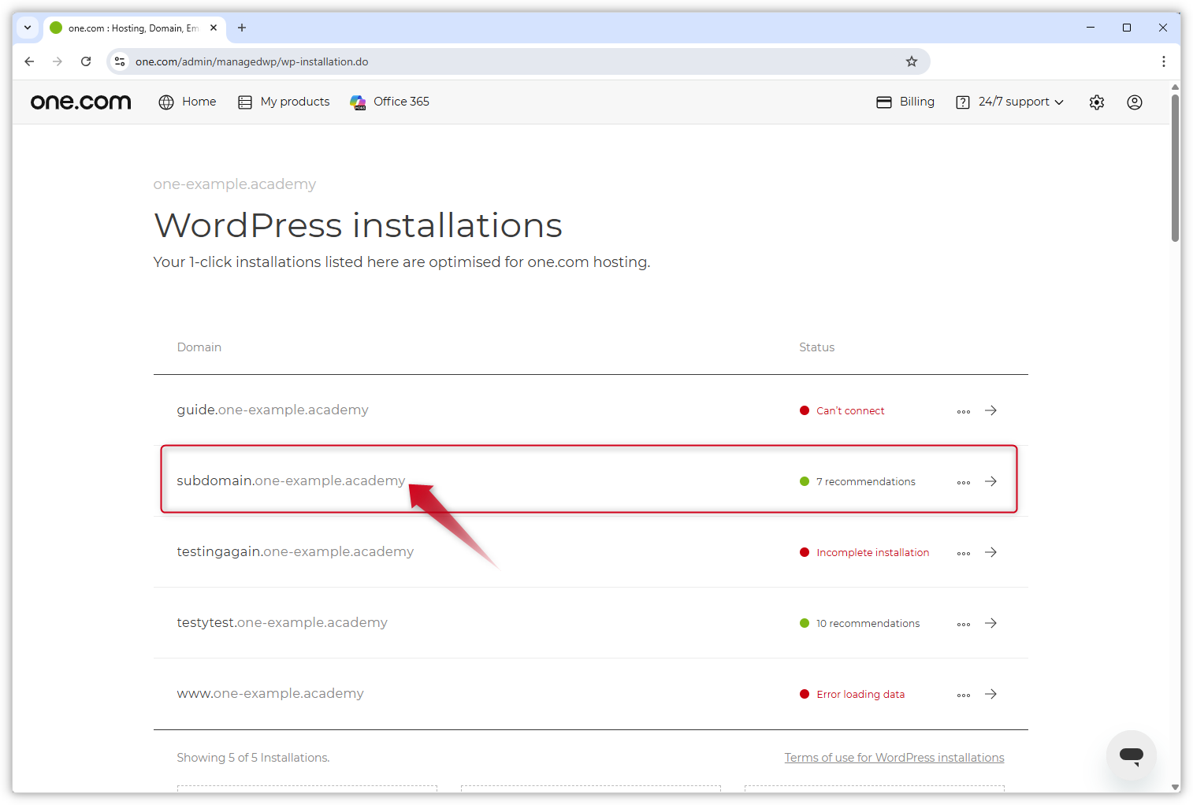The width and height of the screenshot is (1193, 805).
Task: Open more options for testingagain.one-example.academy
Action: point(964,553)
